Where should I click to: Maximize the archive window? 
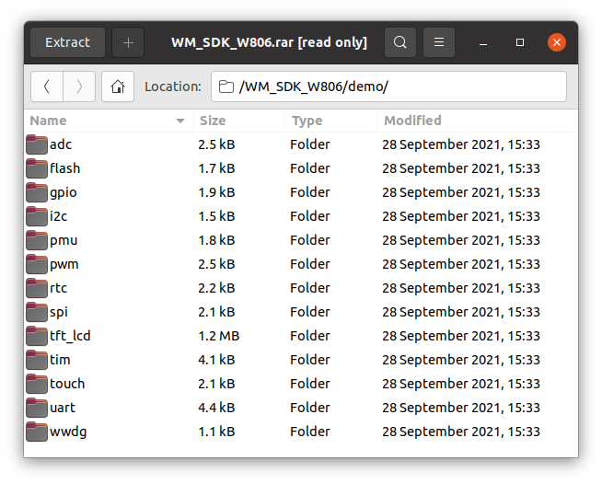point(520,42)
